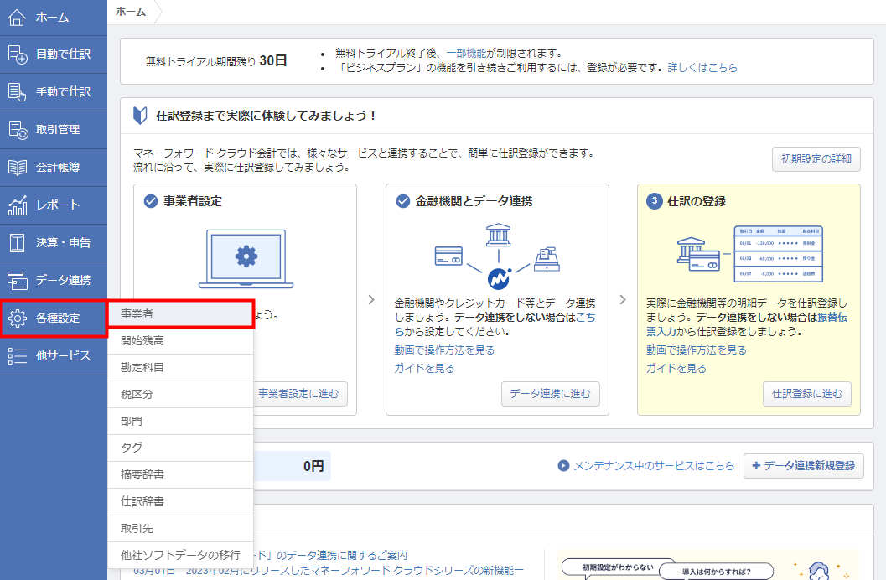Click the 自動で仕訳 document-plus icon
The height and width of the screenshot is (580, 886).
point(18,54)
